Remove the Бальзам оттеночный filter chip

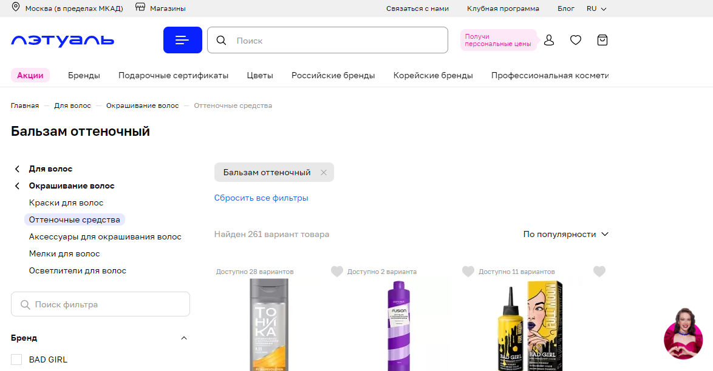(x=324, y=173)
